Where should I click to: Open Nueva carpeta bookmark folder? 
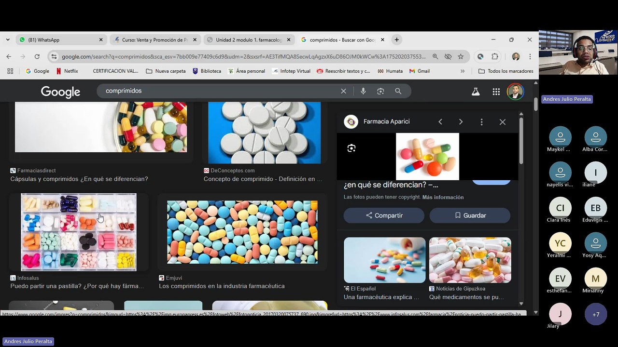pyautogui.click(x=166, y=71)
